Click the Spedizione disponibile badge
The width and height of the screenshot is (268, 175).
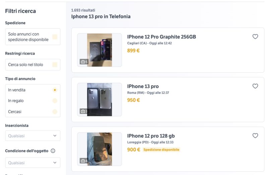[161, 150]
